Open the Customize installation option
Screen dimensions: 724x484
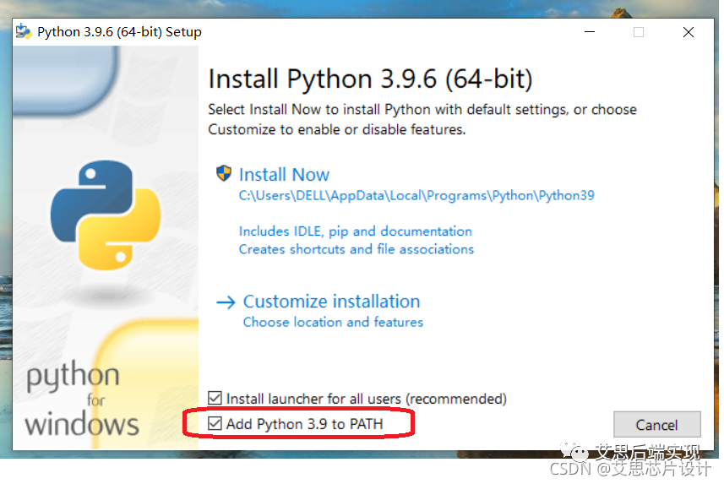tap(331, 302)
